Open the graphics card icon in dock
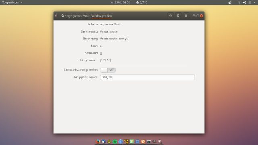Image resolution: width=258 pixels, height=145 pixels. pyautogui.click(x=154, y=141)
